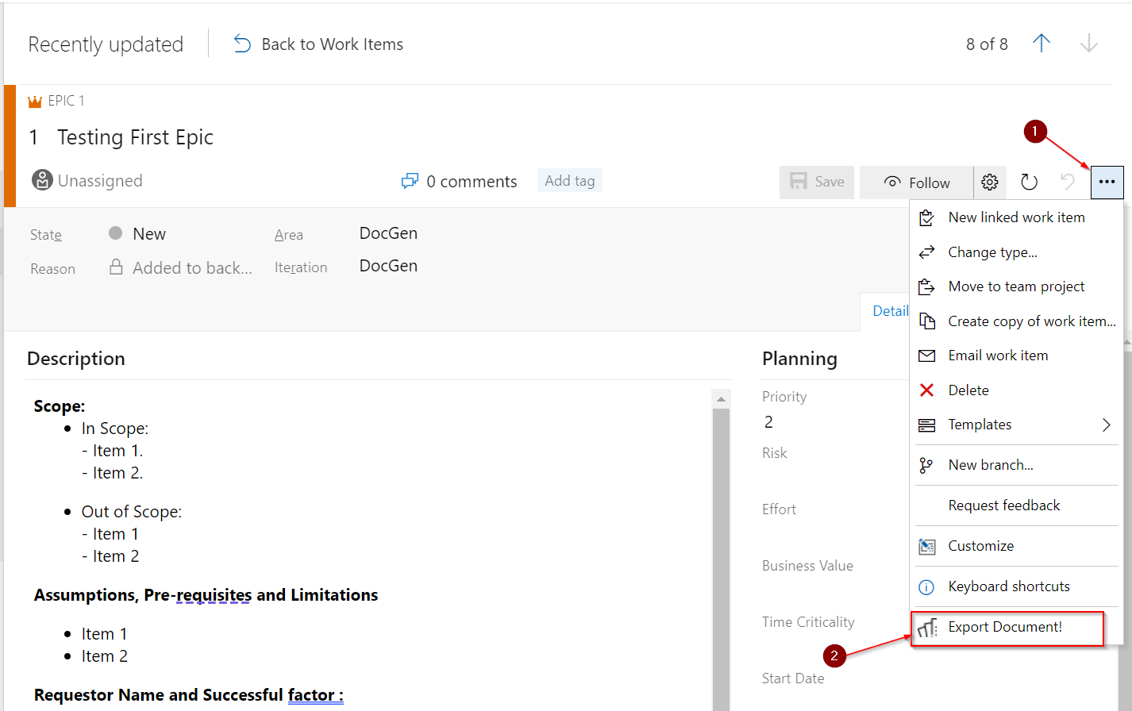The image size is (1132, 711).
Task: Click the Keyboard shortcuts info icon
Action: pos(926,586)
